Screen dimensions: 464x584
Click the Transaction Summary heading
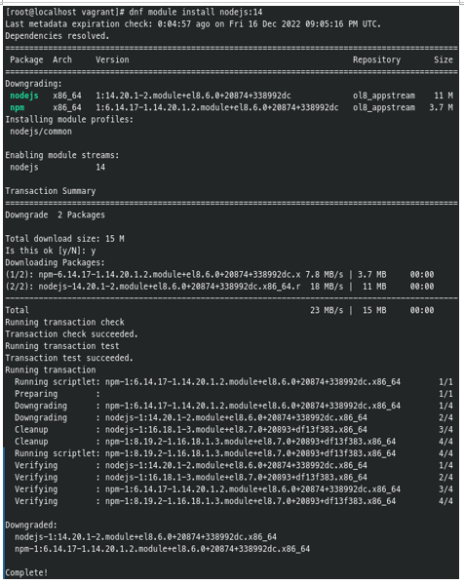[x=51, y=191]
